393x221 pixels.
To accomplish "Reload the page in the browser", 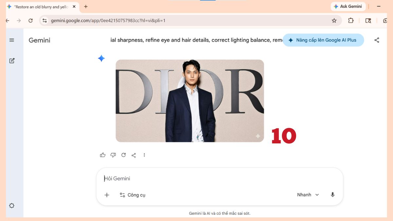I will click(x=30, y=21).
